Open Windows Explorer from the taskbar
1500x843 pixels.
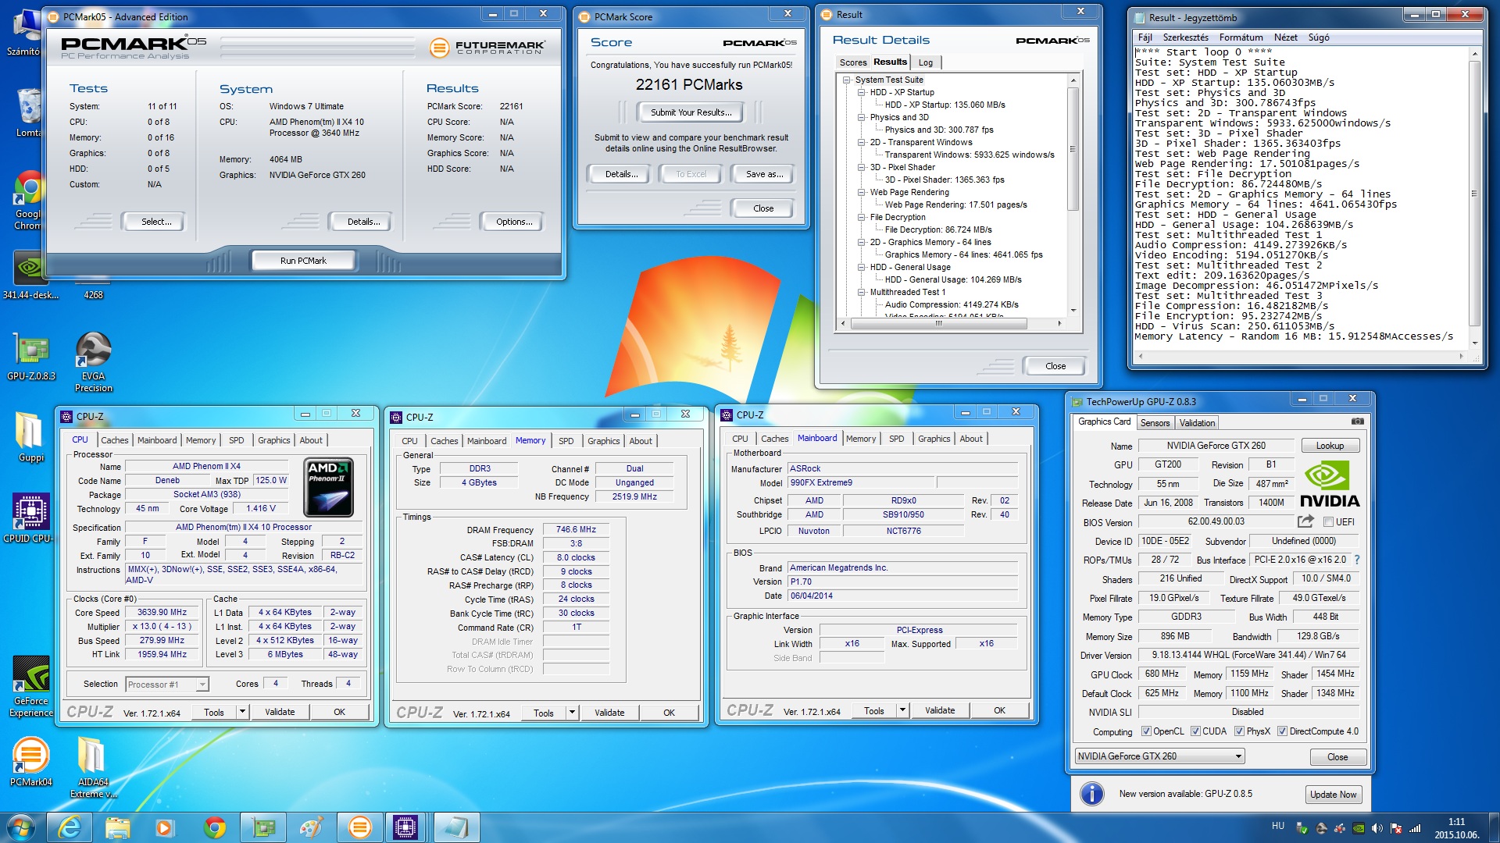tap(117, 827)
